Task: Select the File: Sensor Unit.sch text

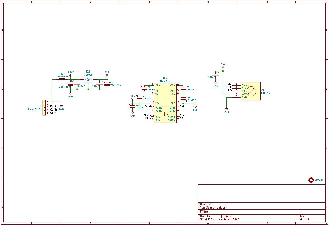Action: (x=213, y=208)
